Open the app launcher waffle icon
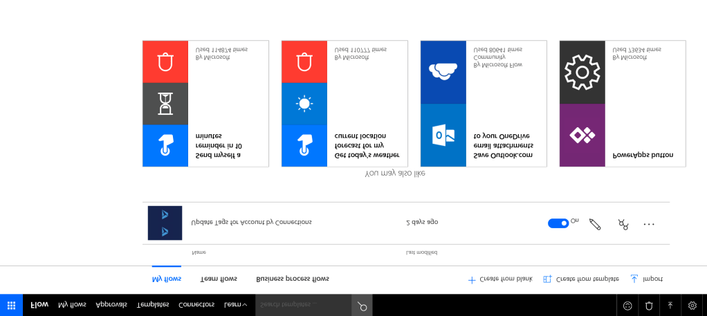This screenshot has height=316, width=707. click(11, 305)
